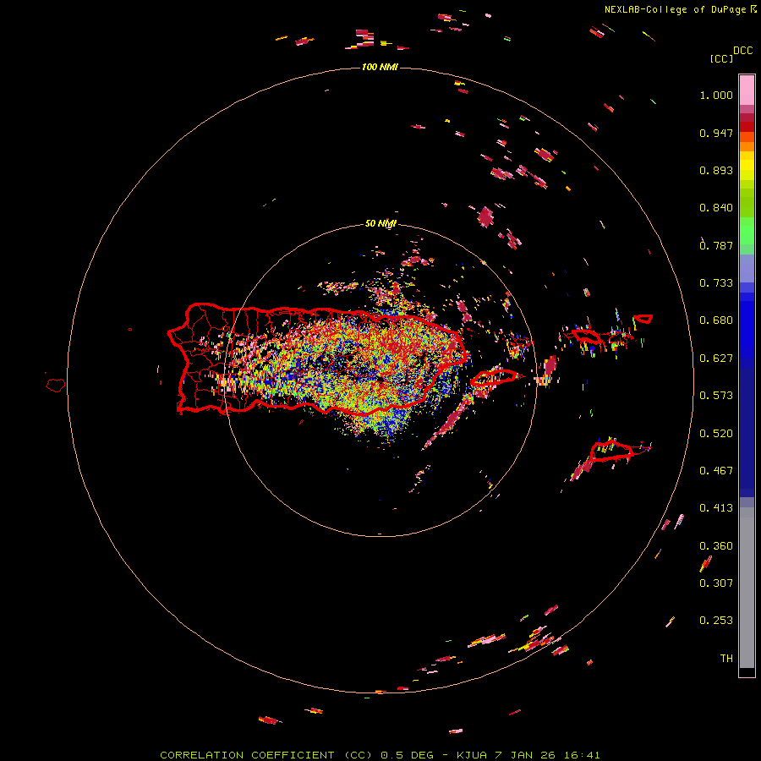Select the 0.893 scale value
761x761 pixels.
click(x=716, y=170)
